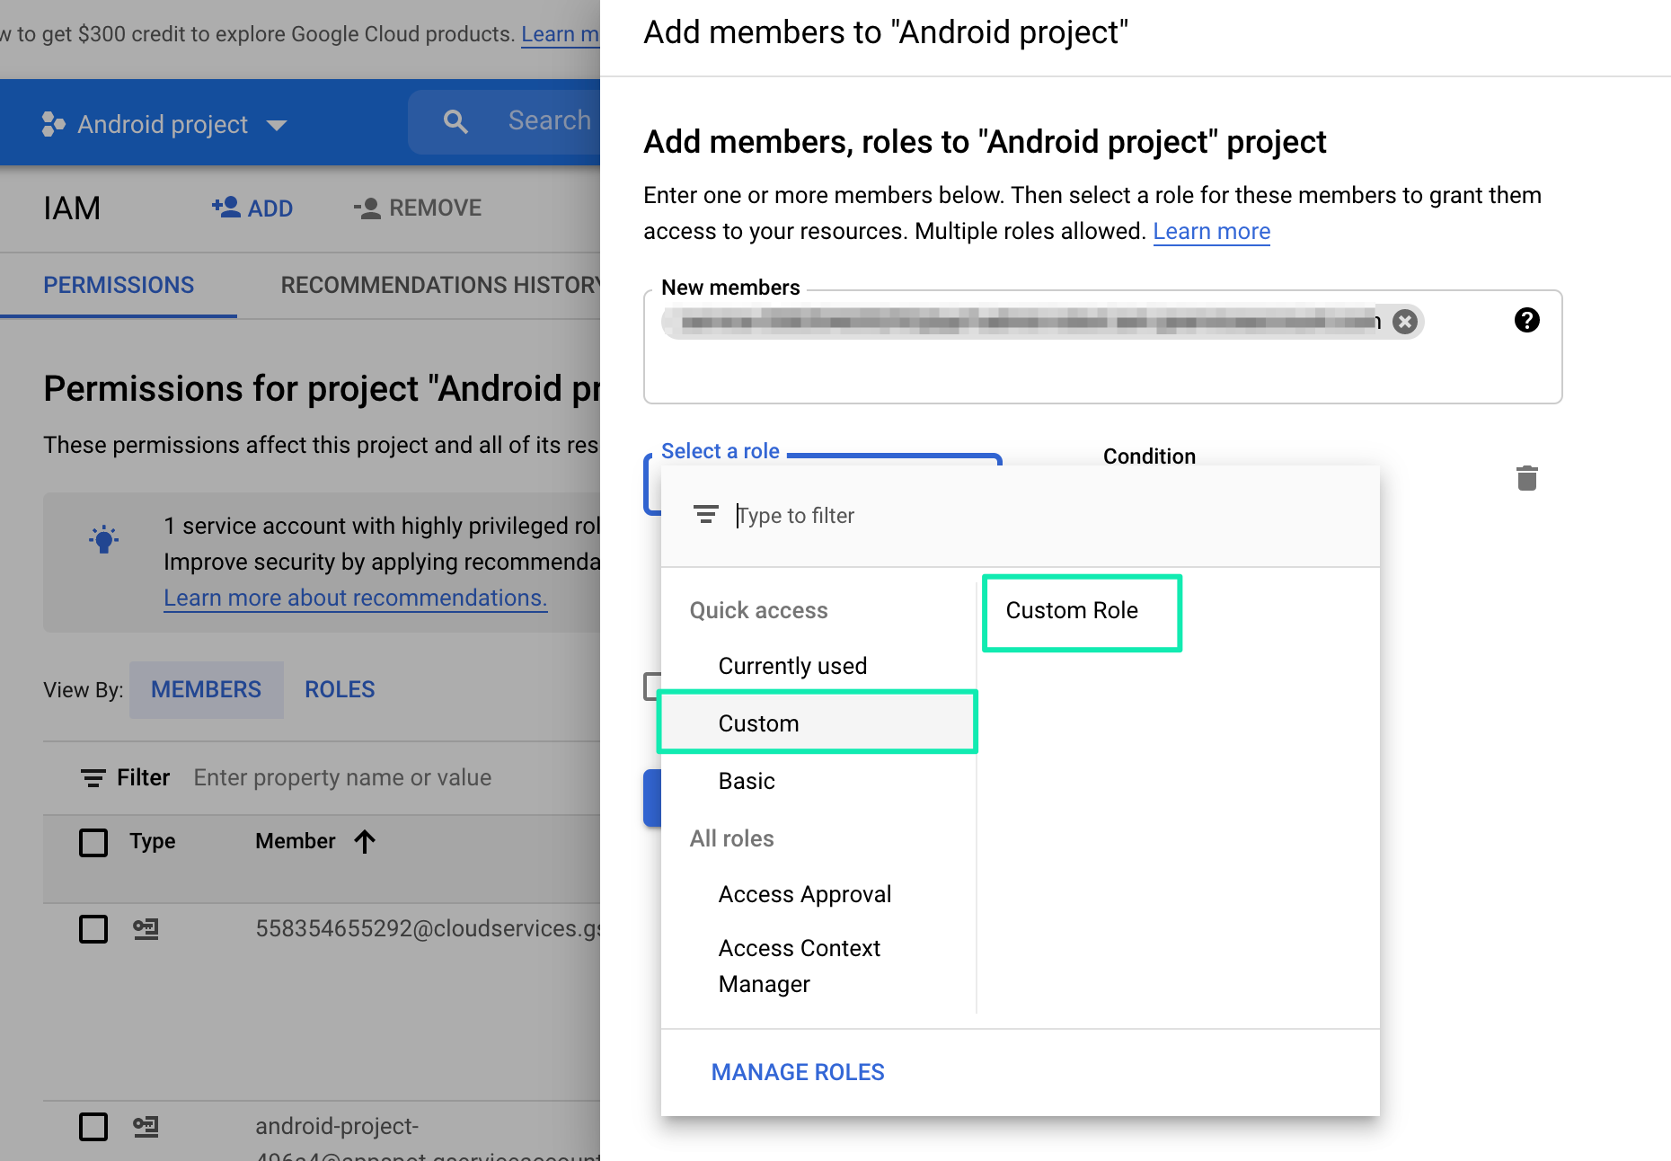The width and height of the screenshot is (1671, 1161).
Task: Open the Learn more link in dialog description
Action: (1211, 231)
